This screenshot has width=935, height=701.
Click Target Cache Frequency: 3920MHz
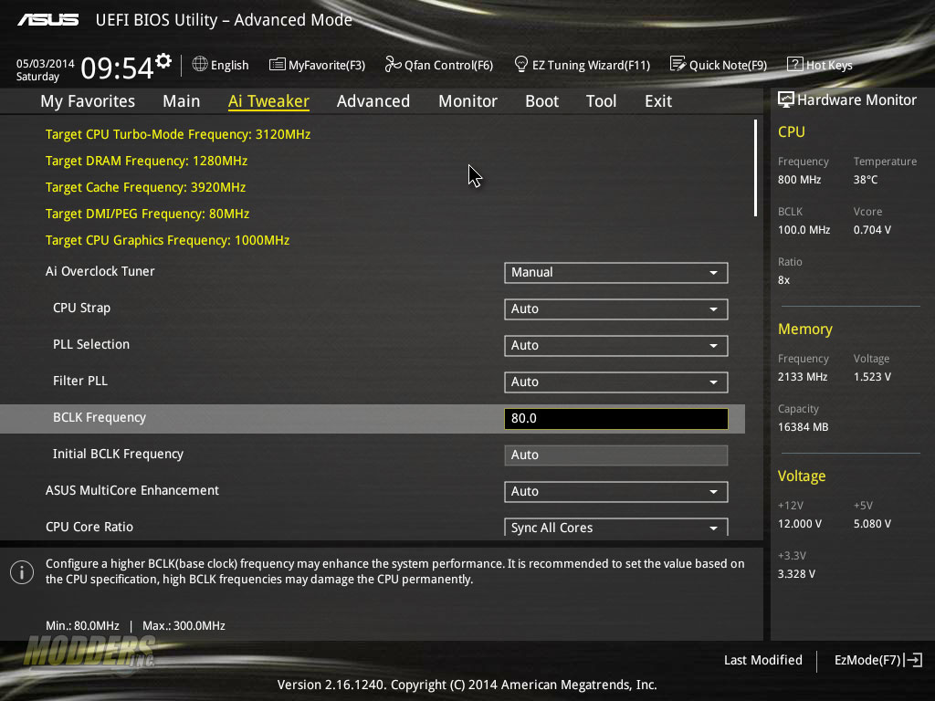coord(145,187)
